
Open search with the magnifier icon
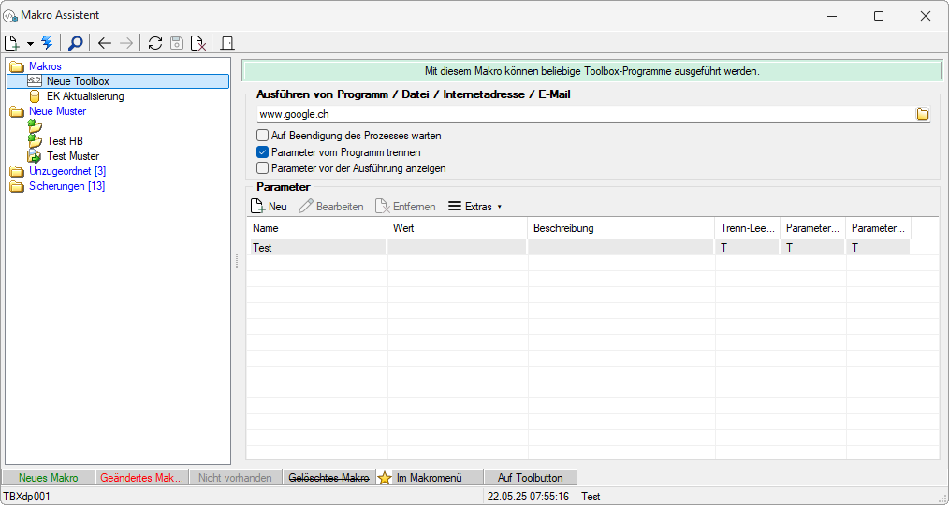click(x=75, y=42)
